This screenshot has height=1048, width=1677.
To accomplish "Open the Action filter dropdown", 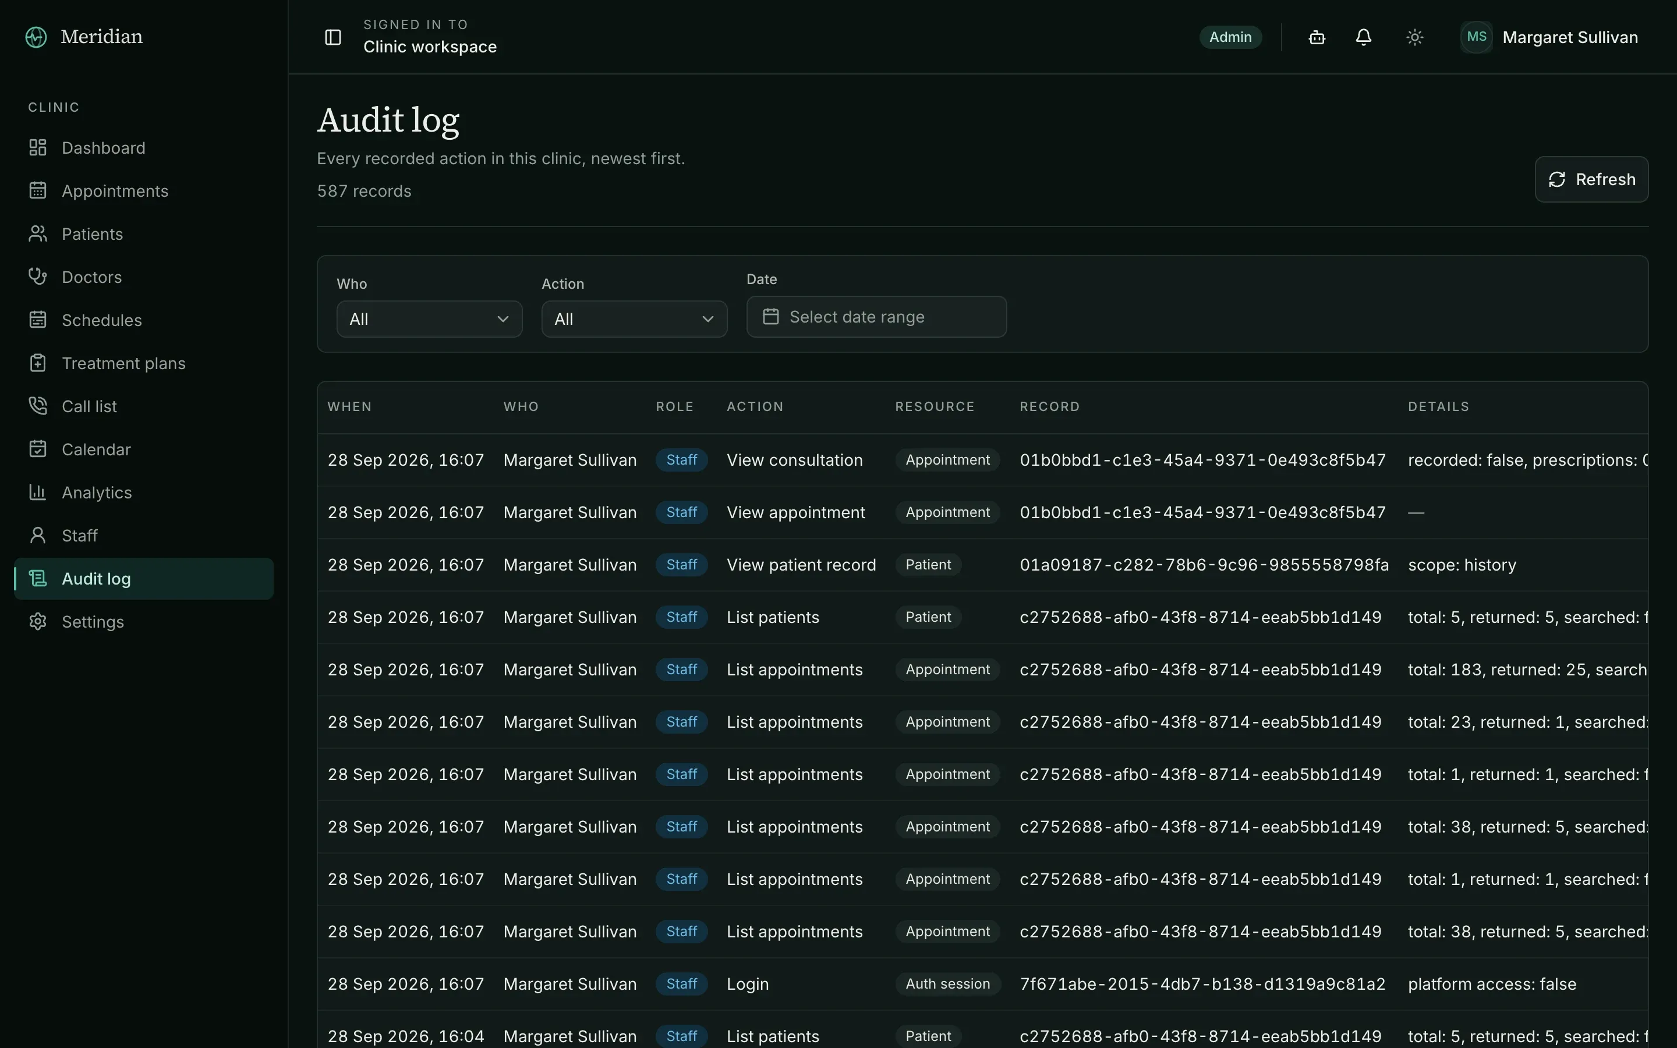I will coord(634,319).
